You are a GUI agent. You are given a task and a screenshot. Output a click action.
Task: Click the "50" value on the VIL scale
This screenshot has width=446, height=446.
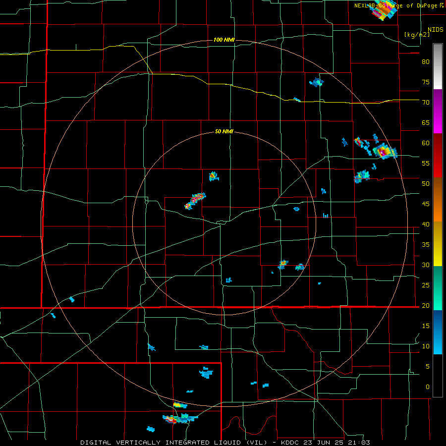pyautogui.click(x=426, y=183)
